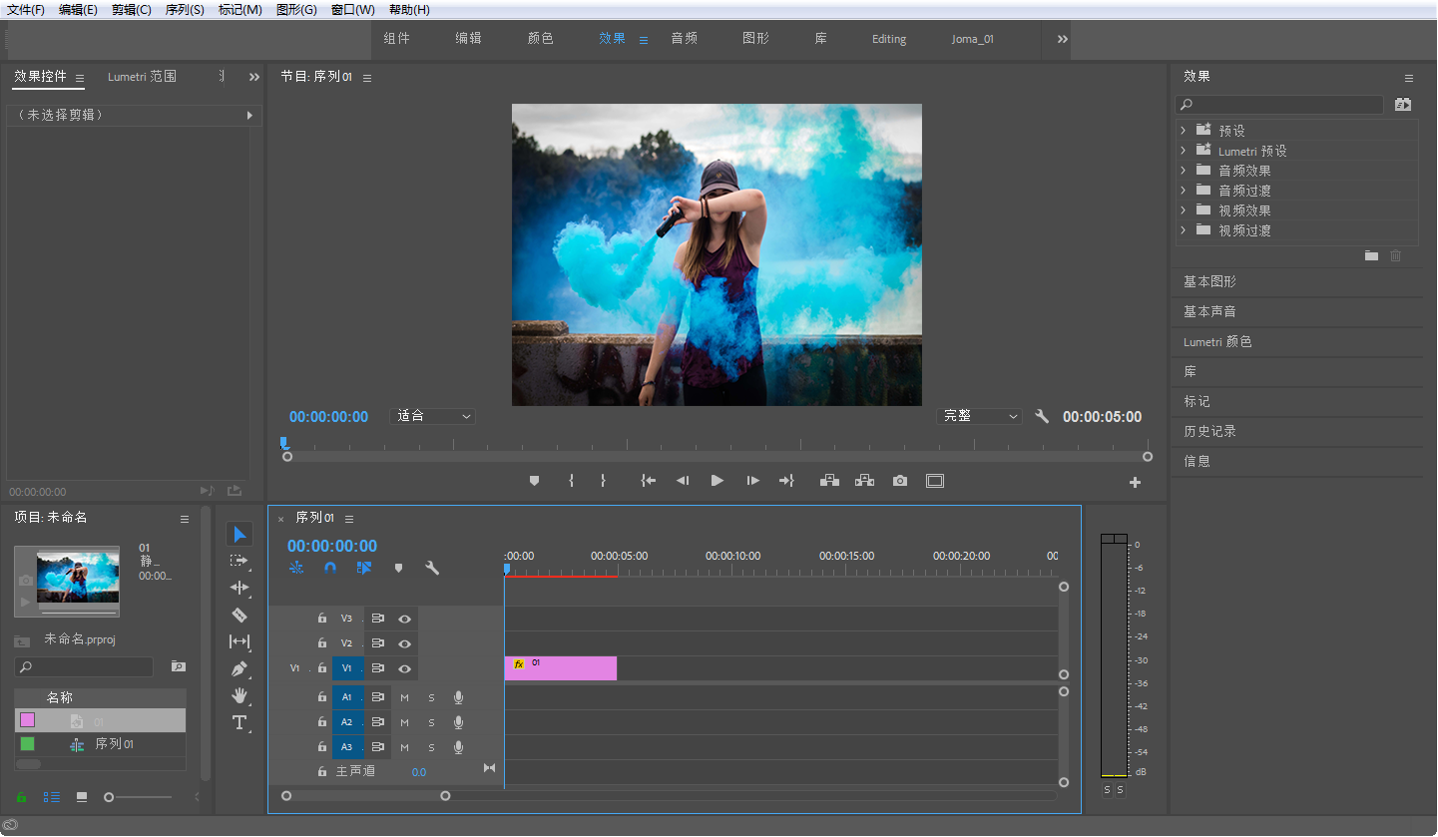Toggle sync lock on A3
1438x837 pixels.
[378, 747]
